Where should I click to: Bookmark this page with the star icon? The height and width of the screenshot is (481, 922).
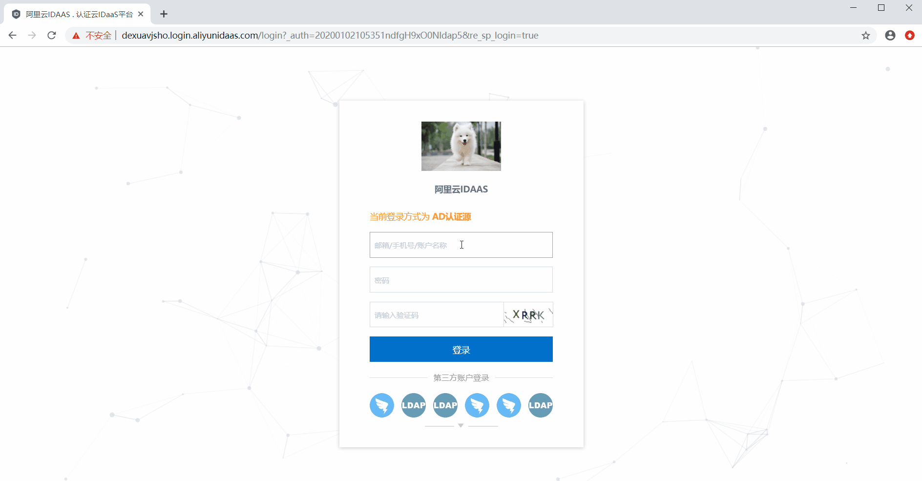click(x=866, y=35)
